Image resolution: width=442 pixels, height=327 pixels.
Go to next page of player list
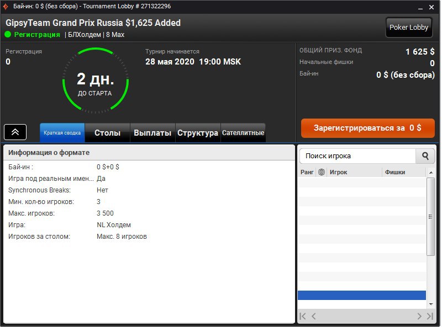click(x=419, y=317)
